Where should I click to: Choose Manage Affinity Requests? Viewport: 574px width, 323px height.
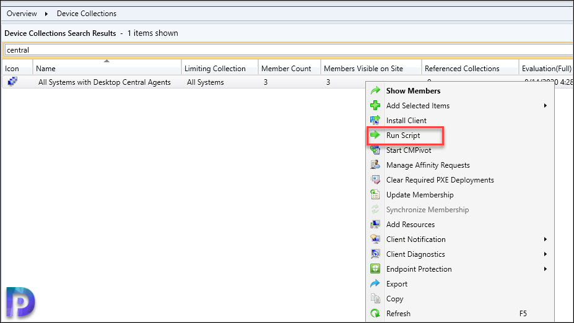(x=428, y=165)
